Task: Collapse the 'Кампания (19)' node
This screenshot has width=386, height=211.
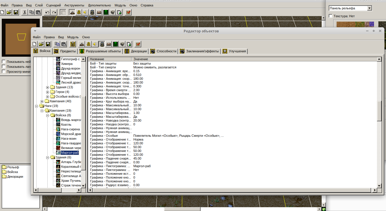Action: [42, 111]
